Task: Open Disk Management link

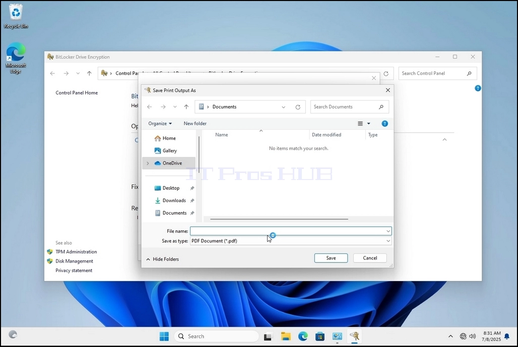Action: [74, 261]
